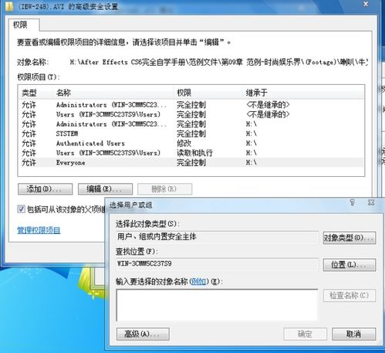The width and height of the screenshot is (385, 353).
Task: Open the 例如 examples link
Action: coord(199,282)
